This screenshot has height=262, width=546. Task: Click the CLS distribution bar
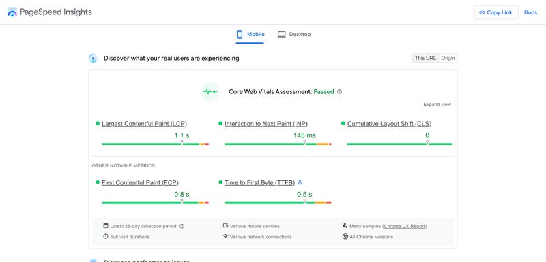click(x=400, y=144)
